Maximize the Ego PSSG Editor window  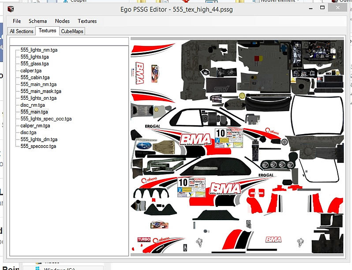(322, 8)
